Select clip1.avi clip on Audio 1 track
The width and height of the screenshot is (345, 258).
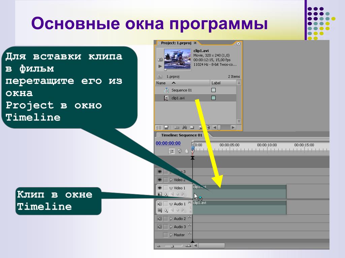(240, 207)
